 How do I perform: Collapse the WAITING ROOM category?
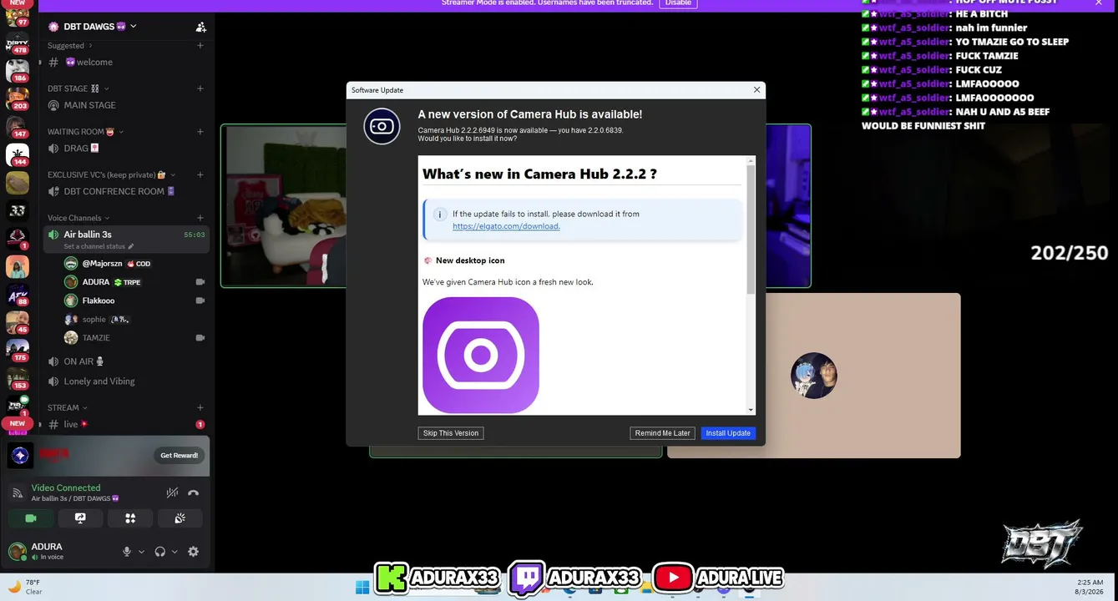(86, 132)
